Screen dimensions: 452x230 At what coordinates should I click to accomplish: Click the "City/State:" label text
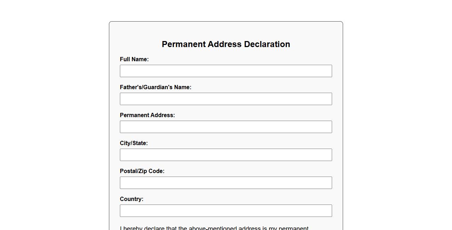[134, 143]
